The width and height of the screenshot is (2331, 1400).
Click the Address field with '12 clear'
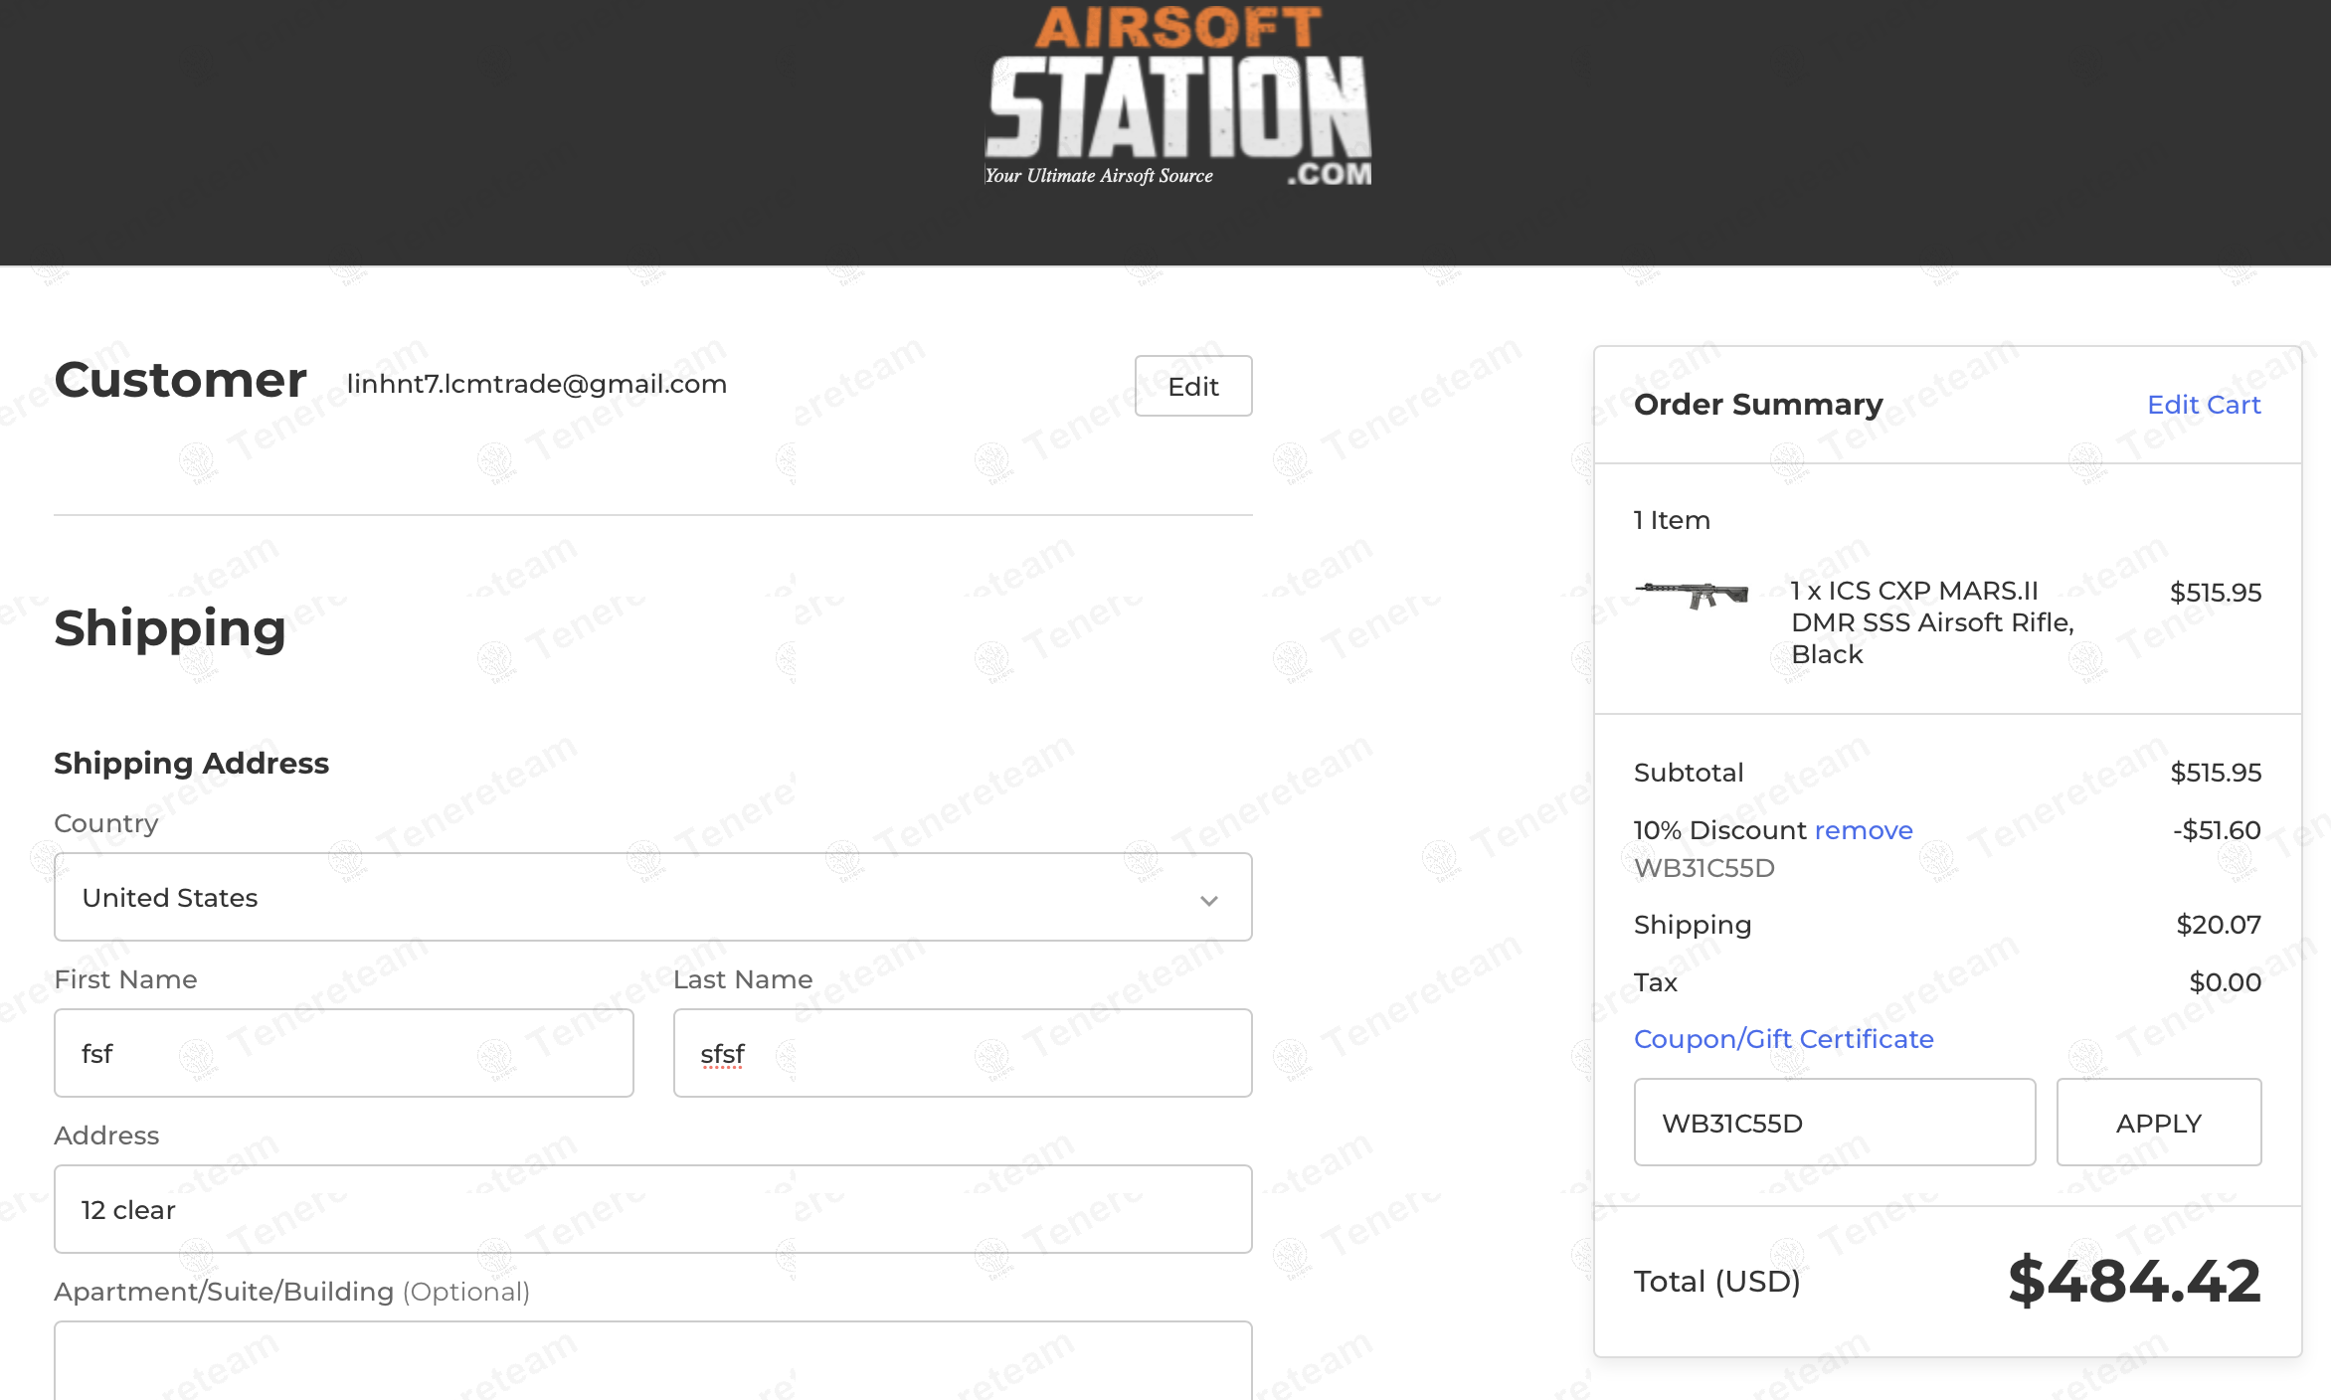[x=652, y=1209]
